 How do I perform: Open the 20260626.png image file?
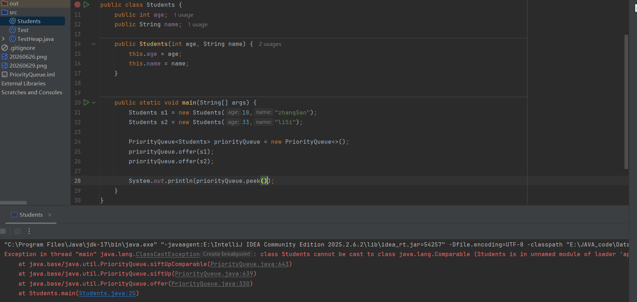pyautogui.click(x=28, y=57)
